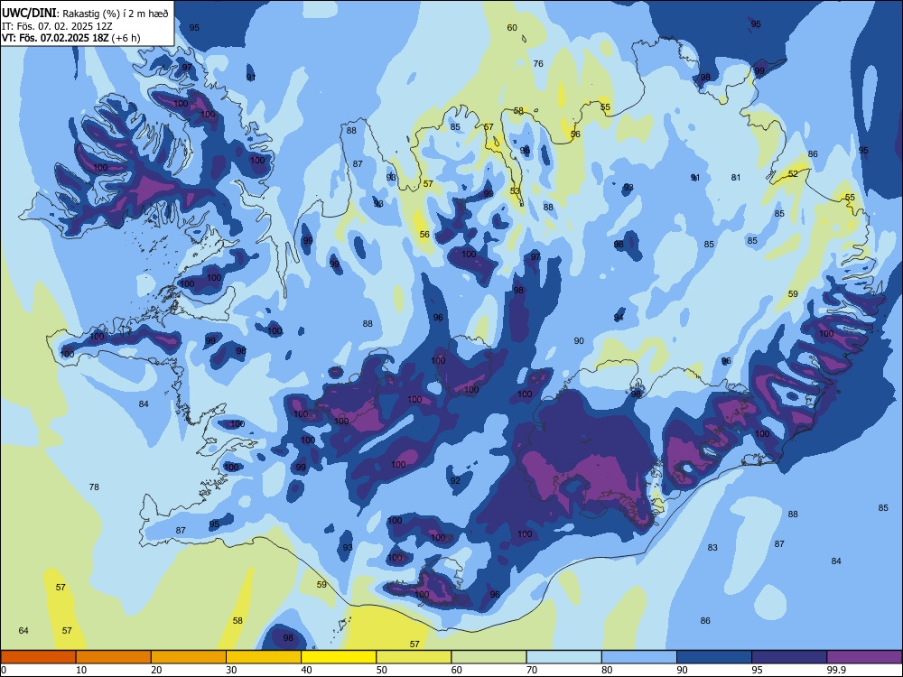Click the '70' legend tick label
This screenshot has height=677, width=903.
[x=532, y=670]
